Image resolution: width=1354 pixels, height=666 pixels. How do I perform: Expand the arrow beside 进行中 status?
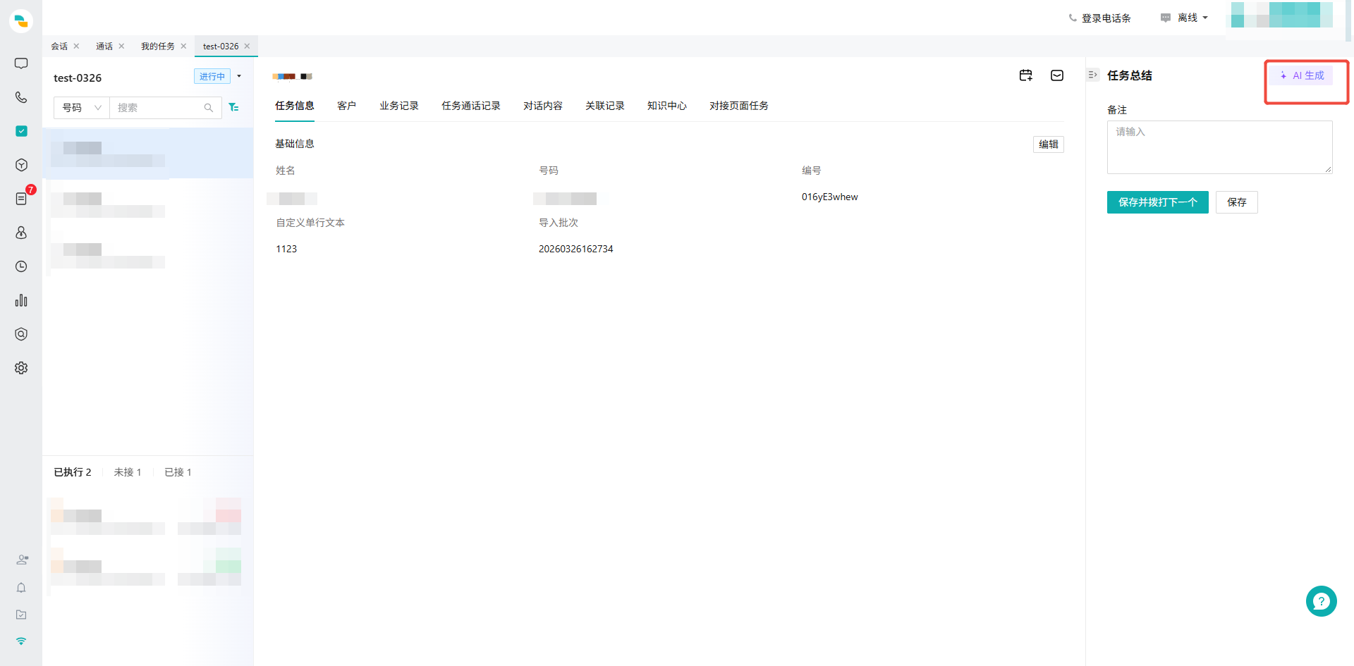point(239,76)
